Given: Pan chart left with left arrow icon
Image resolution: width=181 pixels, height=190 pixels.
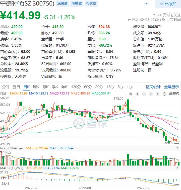Looking at the screenshot, I should [x=151, y=94].
